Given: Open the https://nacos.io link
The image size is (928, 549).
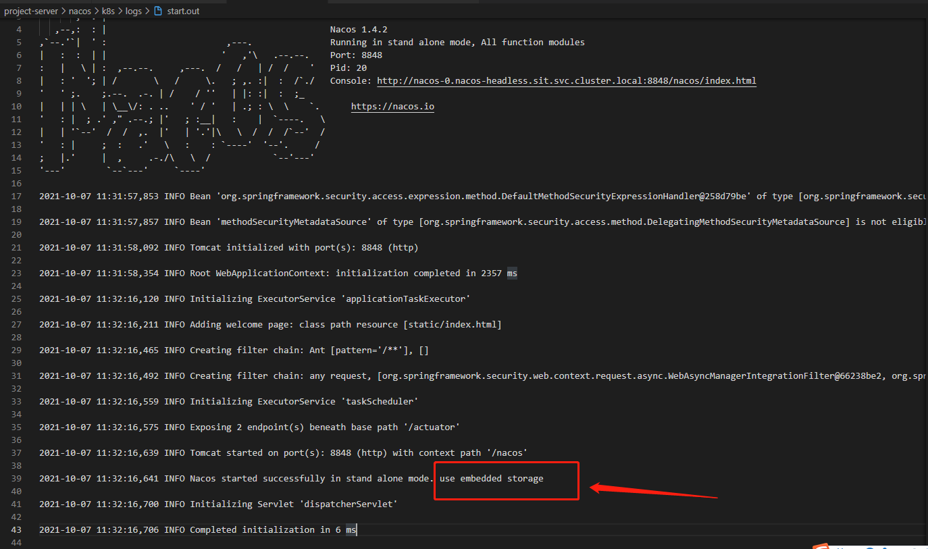Looking at the screenshot, I should [392, 107].
